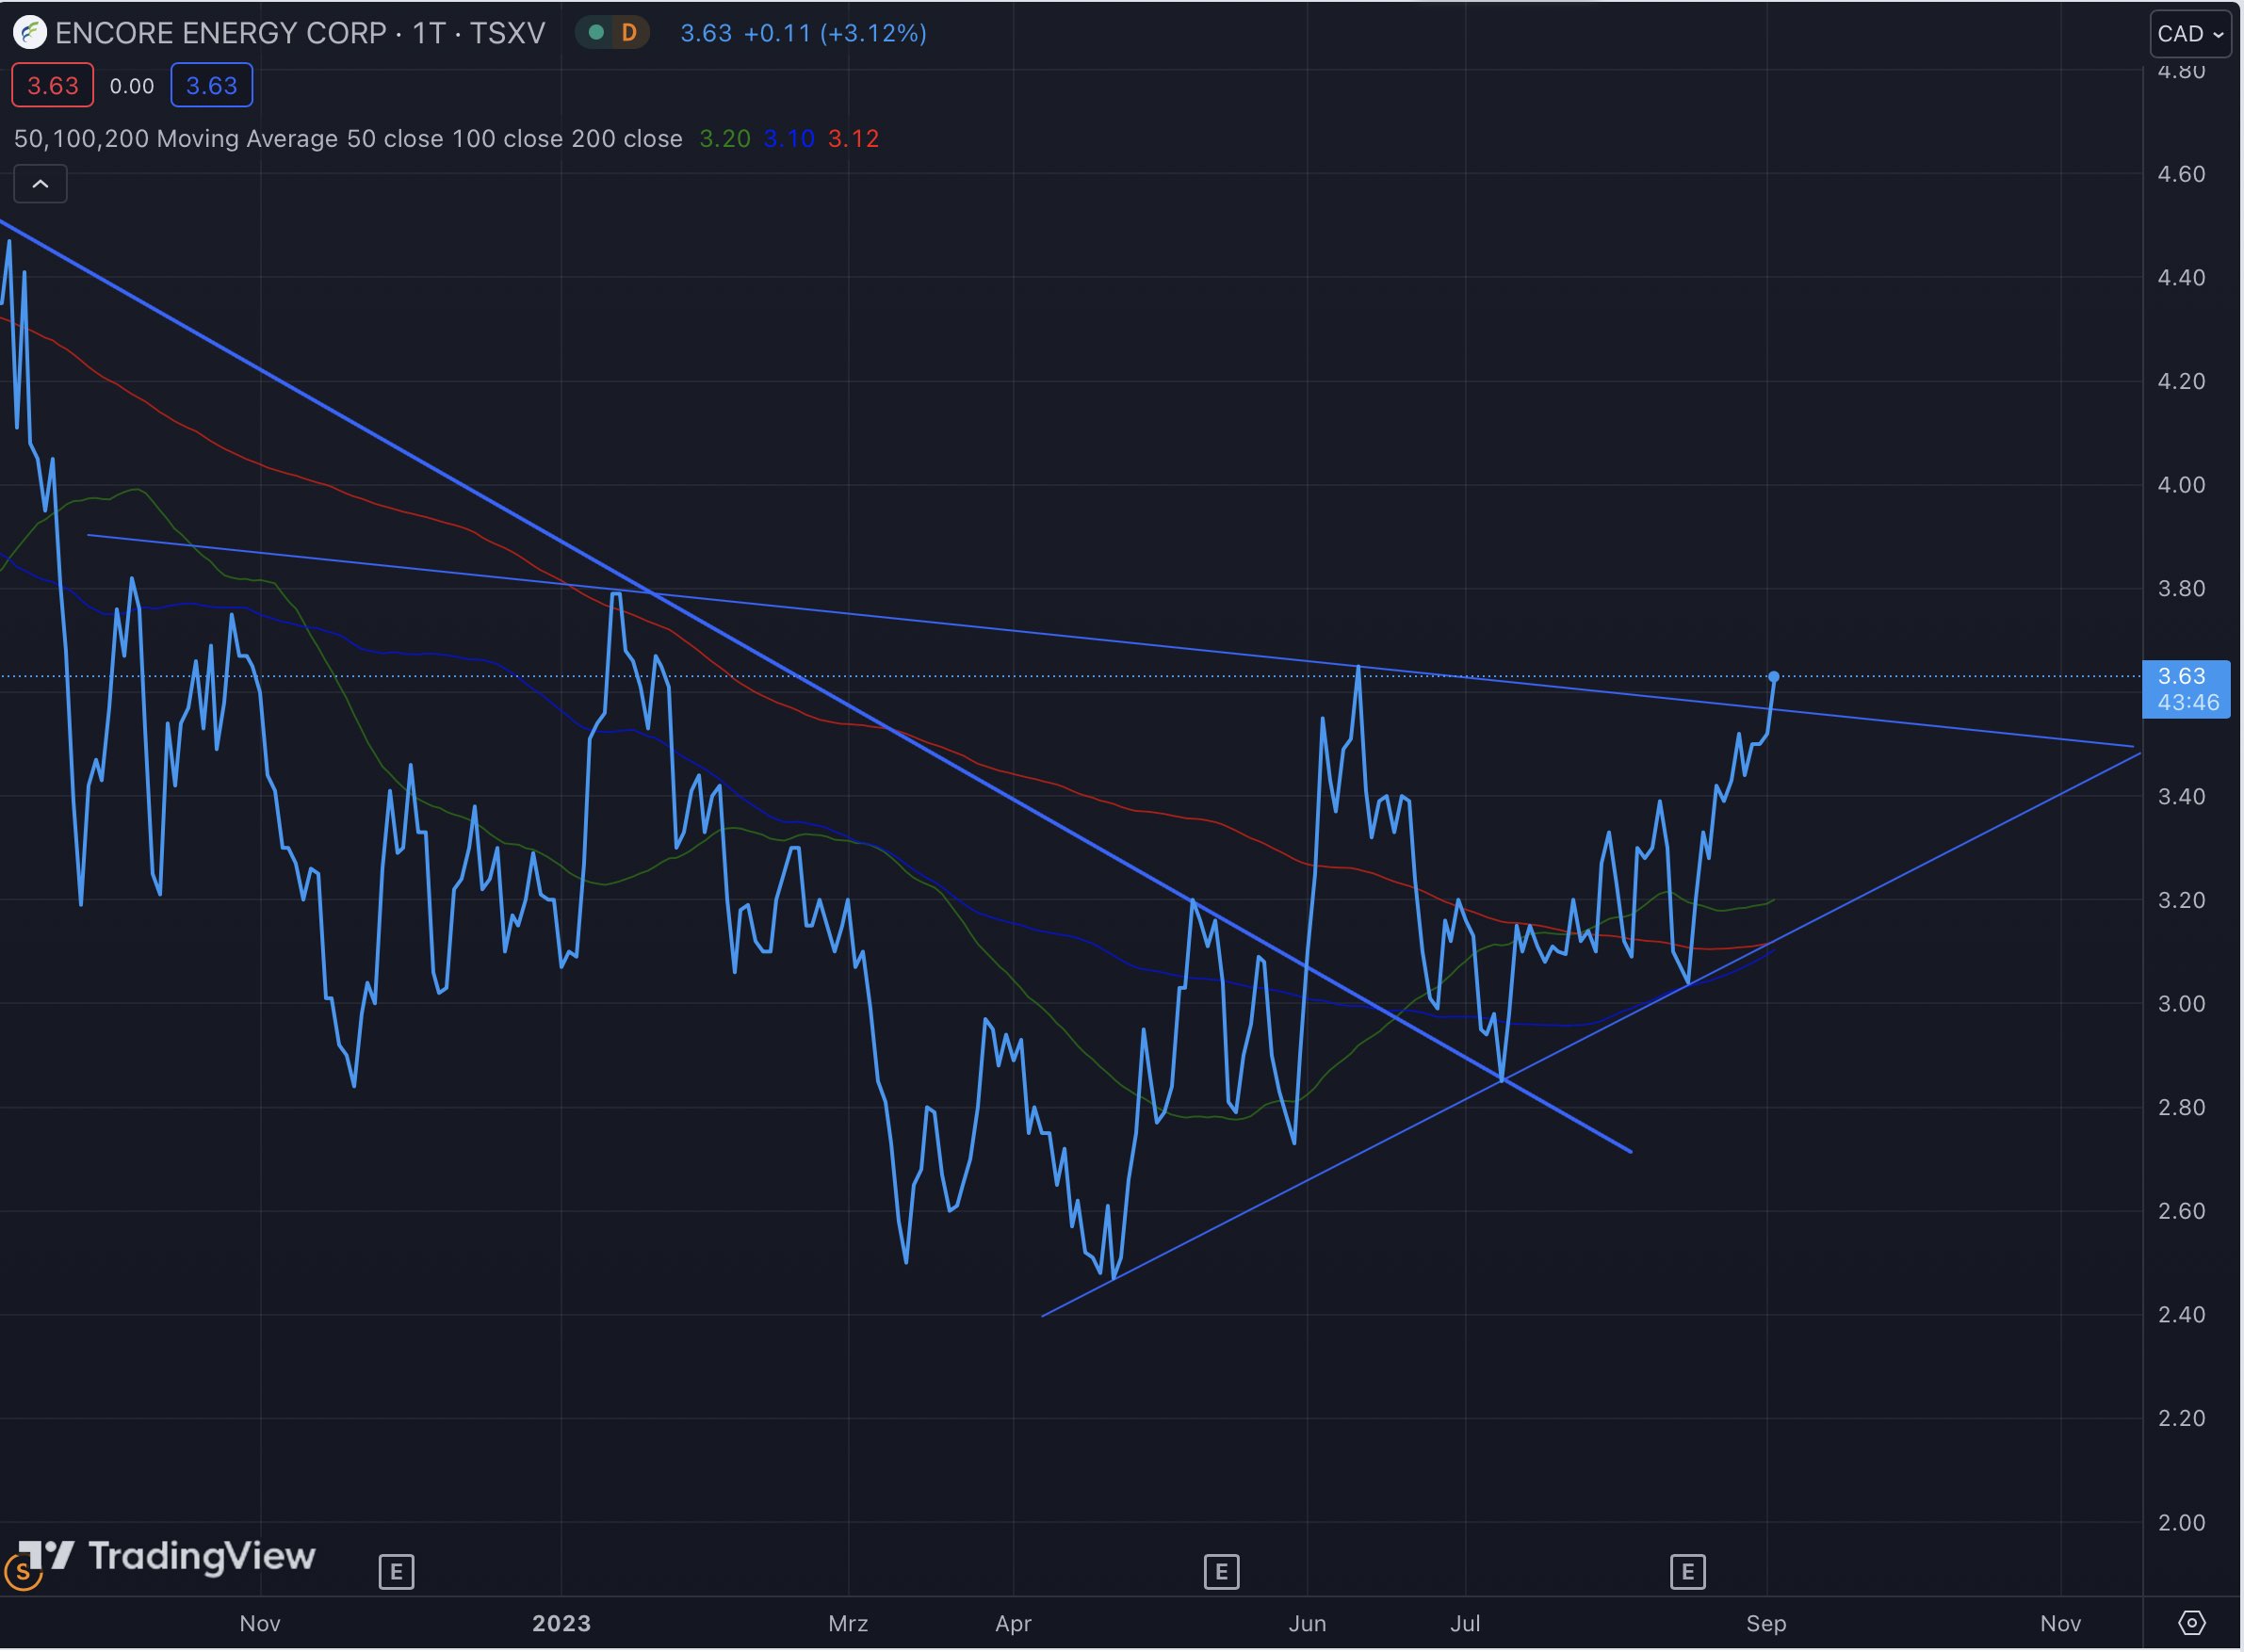Click the red 3.12 MA200 value
Screen dimensions: 2244x1652
pyautogui.click(x=853, y=139)
